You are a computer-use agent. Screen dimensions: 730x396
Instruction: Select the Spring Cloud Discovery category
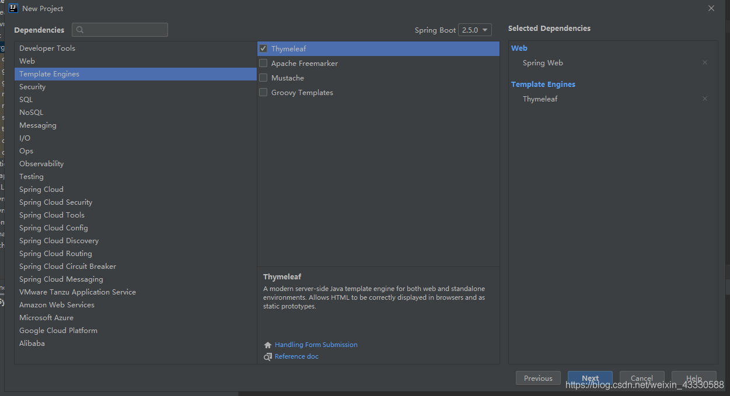135,241
